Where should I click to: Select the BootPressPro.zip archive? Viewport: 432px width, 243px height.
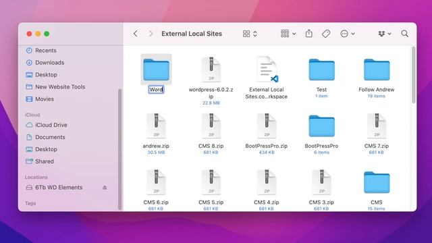coord(267,126)
